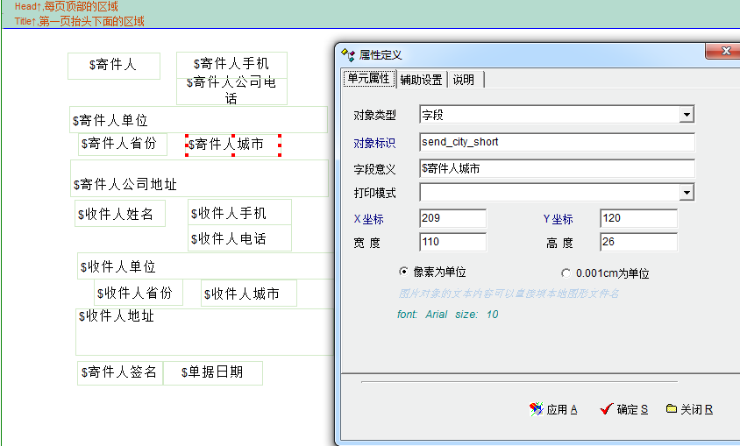Select 0.001cm为单位 radio option
Viewport: 740px width, 446px height.
[566, 273]
